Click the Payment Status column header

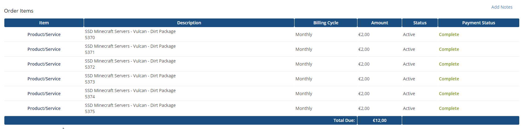pyautogui.click(x=478, y=23)
